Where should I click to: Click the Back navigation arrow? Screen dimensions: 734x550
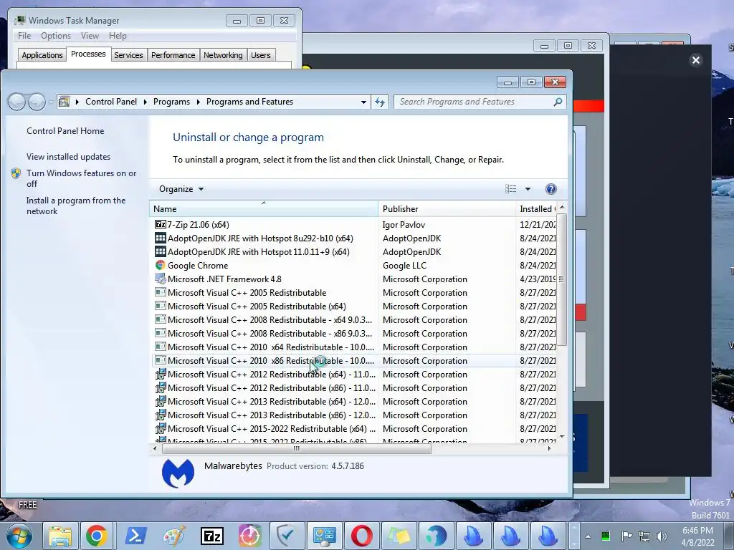click(17, 102)
